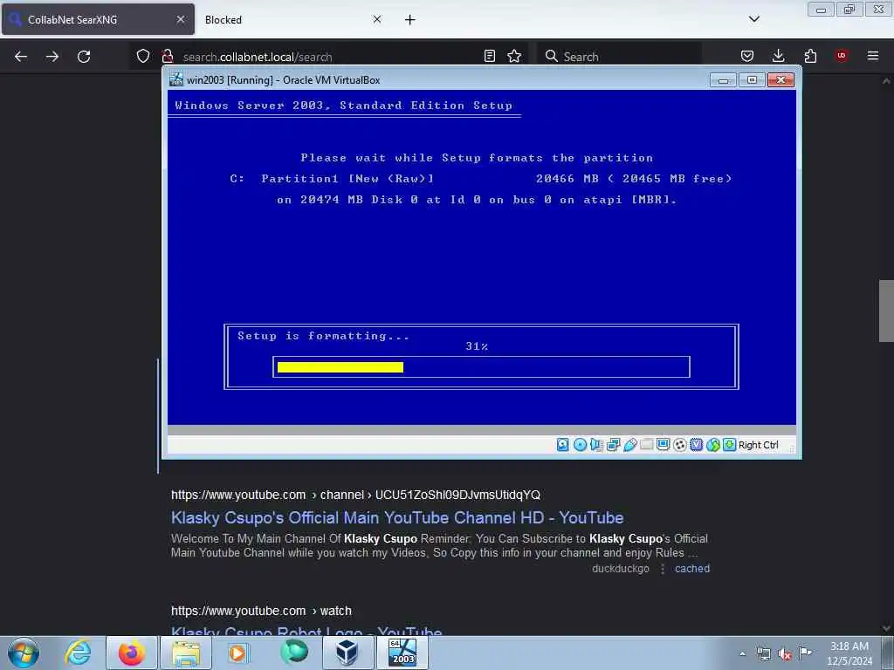Open the cached link for the Klasky Csupo result
This screenshot has height=670, width=894.
coord(692,569)
